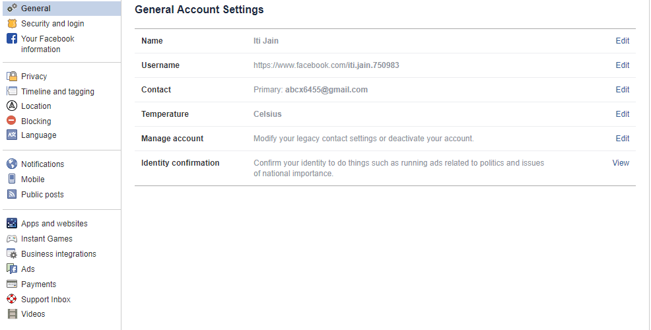
Task: Click the Business integrations gear icon
Action: coord(12,253)
